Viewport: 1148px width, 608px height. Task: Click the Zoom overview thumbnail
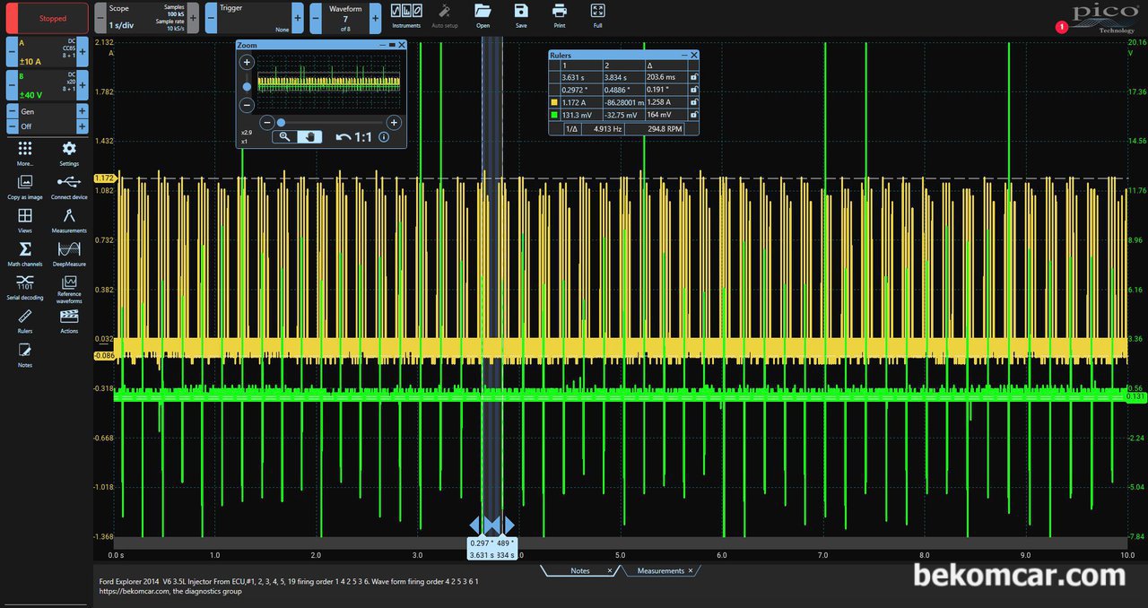coord(328,83)
